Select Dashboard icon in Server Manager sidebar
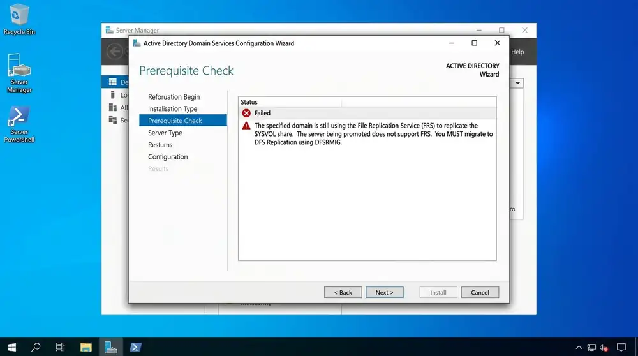Image resolution: width=638 pixels, height=356 pixels. pyautogui.click(x=113, y=82)
